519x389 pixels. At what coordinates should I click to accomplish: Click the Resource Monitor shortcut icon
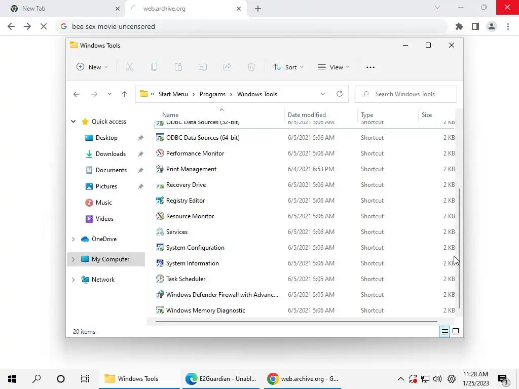[160, 216]
